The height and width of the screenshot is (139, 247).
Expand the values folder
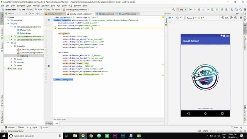click(x=12, y=65)
